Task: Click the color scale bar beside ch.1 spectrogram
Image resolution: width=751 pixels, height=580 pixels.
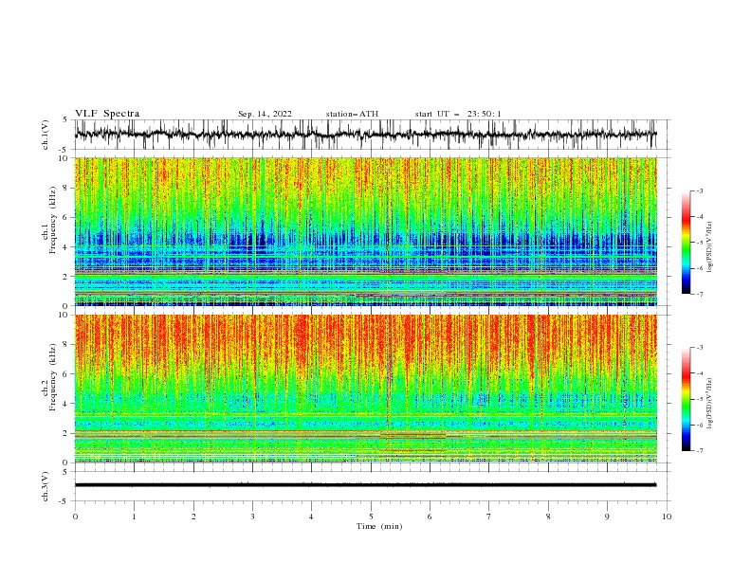Action: click(x=687, y=243)
